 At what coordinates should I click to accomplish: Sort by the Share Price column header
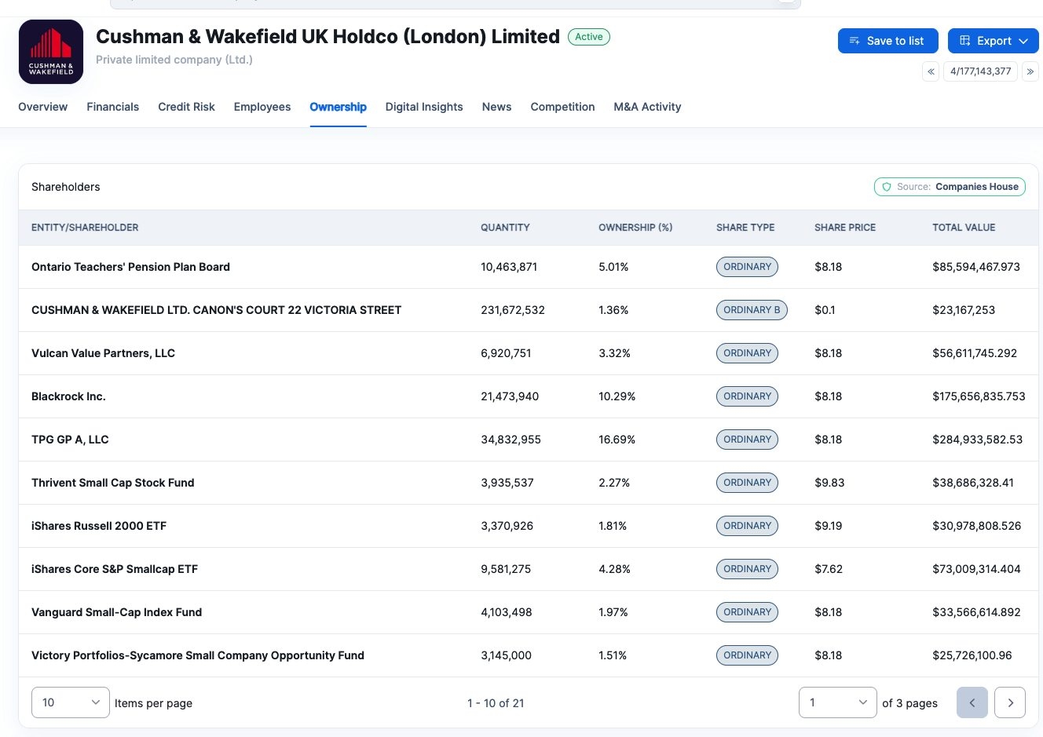(845, 228)
